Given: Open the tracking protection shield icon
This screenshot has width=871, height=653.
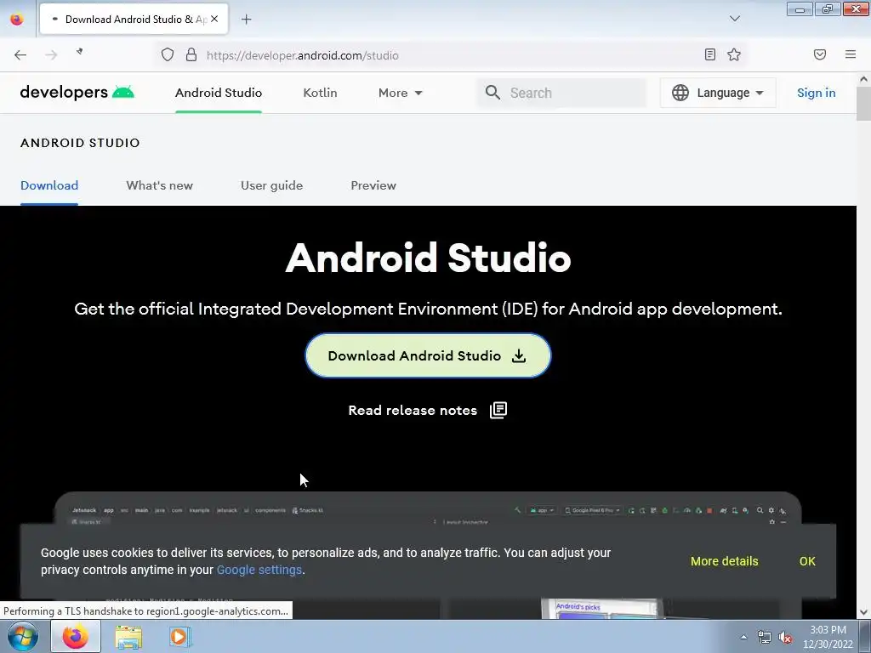Looking at the screenshot, I should (x=168, y=54).
